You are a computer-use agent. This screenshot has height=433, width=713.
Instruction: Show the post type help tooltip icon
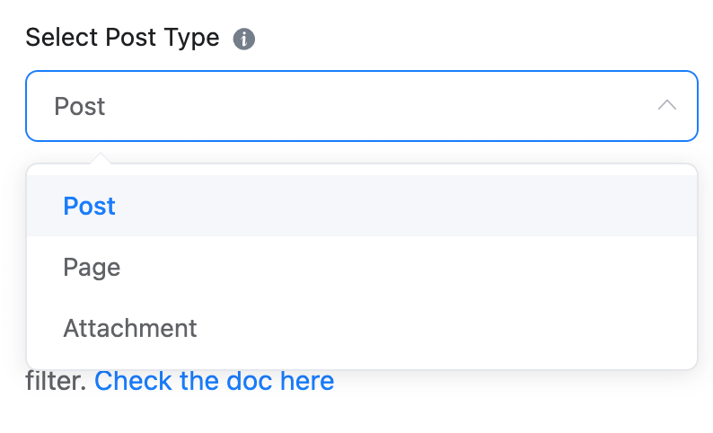[x=244, y=40]
